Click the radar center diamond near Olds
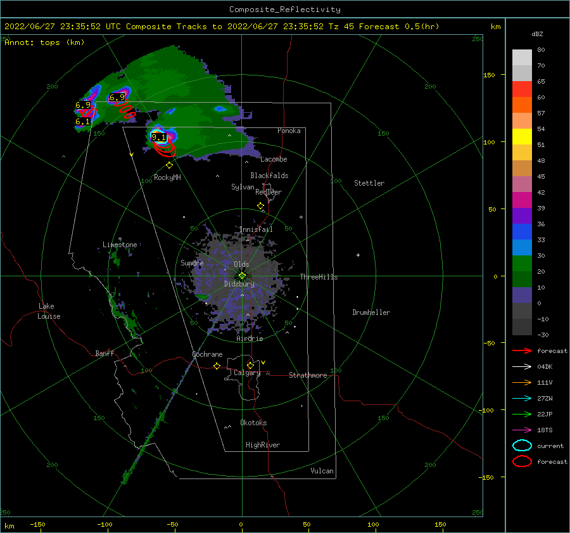 242,276
